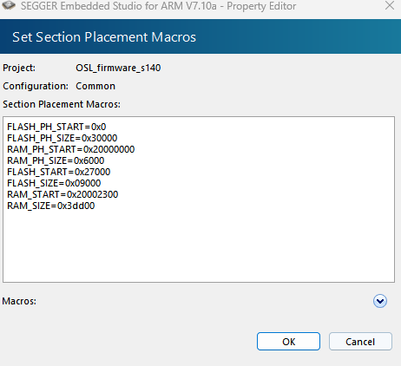Select the RAM_PH_START=0x20000000 line

[71, 149]
